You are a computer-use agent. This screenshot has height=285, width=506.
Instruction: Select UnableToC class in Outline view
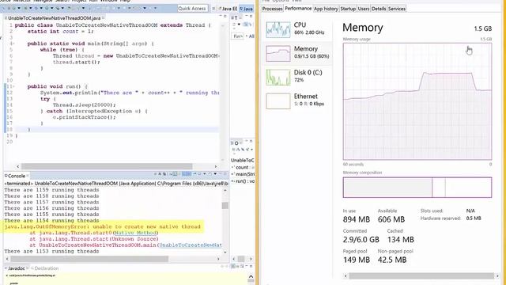tap(243, 160)
